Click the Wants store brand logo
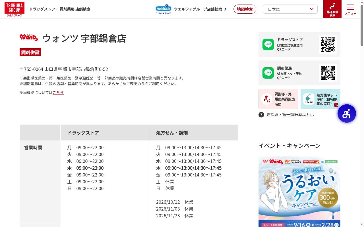 click(29, 37)
